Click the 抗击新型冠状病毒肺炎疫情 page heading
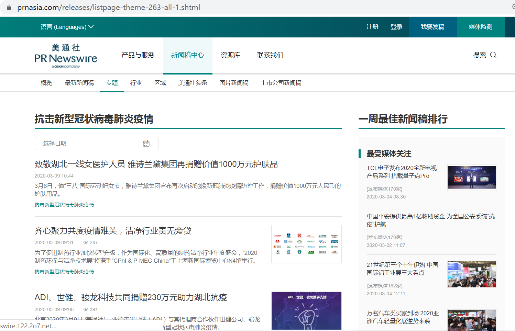The image size is (515, 331). 94,119
